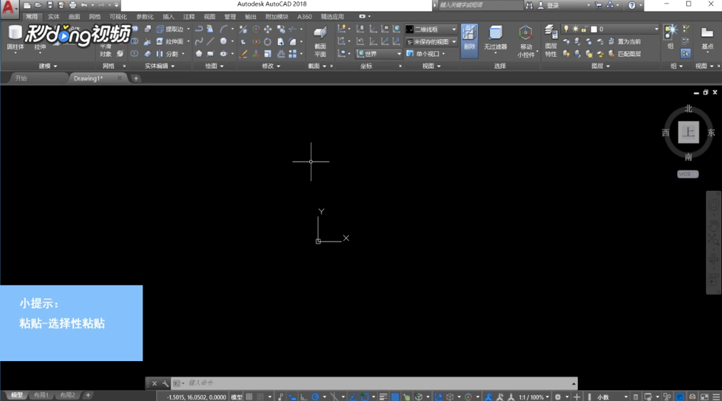Toggle transparency display in status bar

[x=395, y=397]
